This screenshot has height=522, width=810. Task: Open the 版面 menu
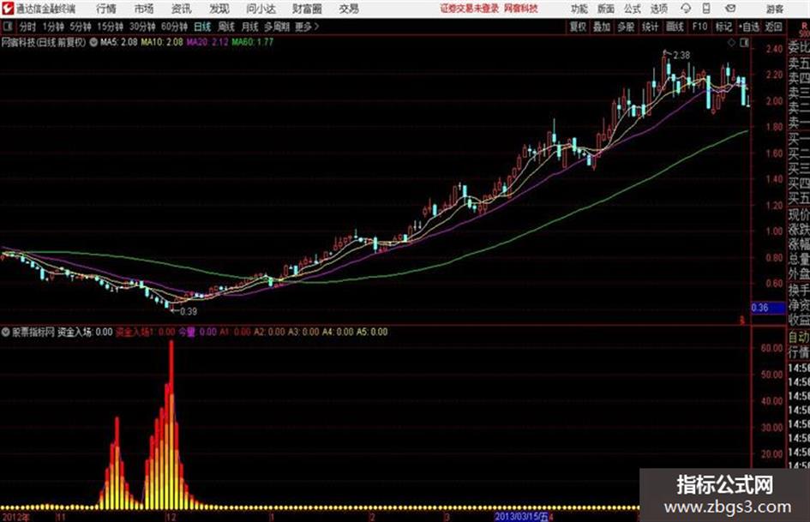coord(606,9)
